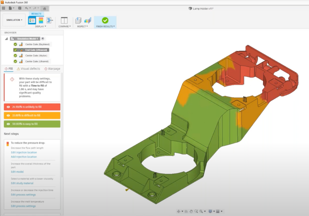Screen dimensions: 309x216
Task: Click the Edit injection location link
Action: 24,152
